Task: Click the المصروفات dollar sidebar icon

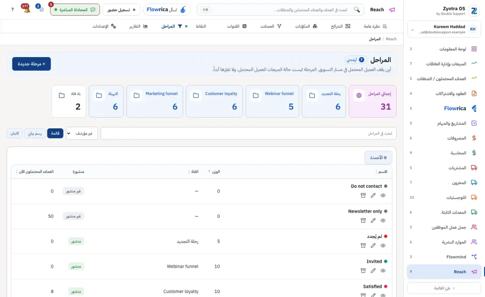Action: [474, 138]
